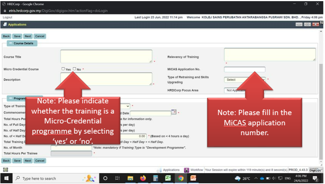The width and height of the screenshot is (325, 184).
Task: Open notification center icon
Action: pos(315,178)
